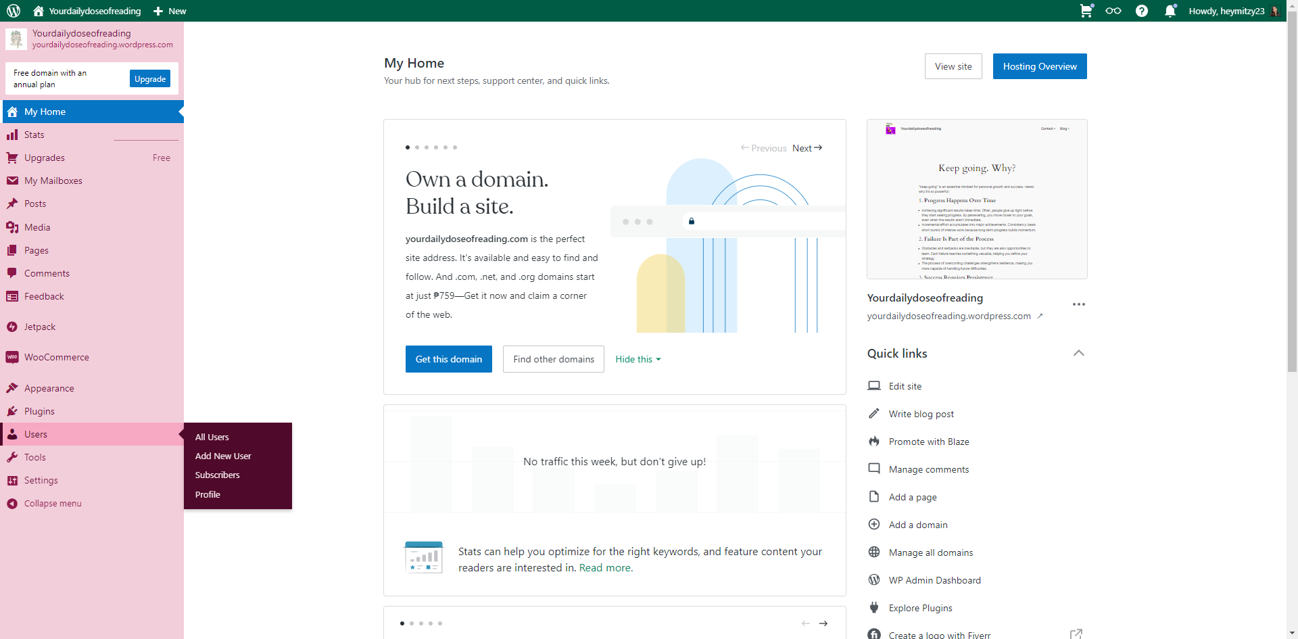Click the WP Admin Dashboard WordPress icon

874,580
